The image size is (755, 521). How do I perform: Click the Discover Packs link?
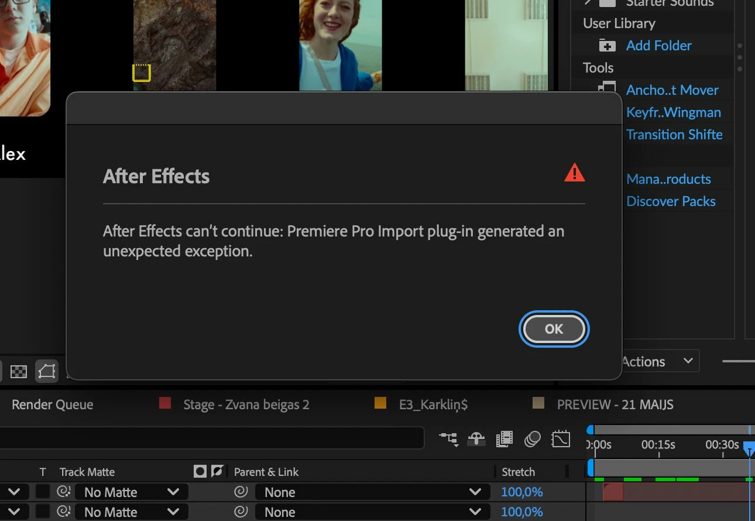click(671, 201)
